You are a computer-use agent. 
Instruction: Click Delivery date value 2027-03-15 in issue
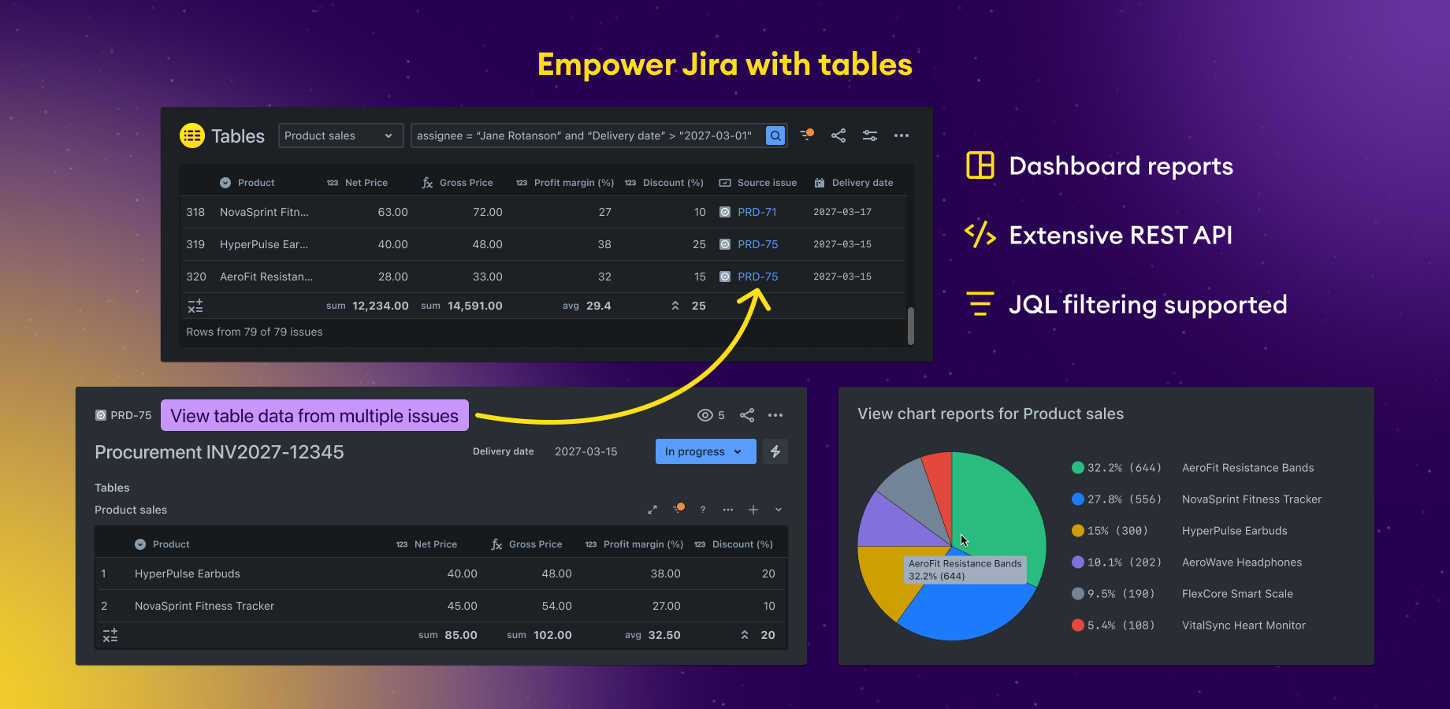(x=586, y=451)
